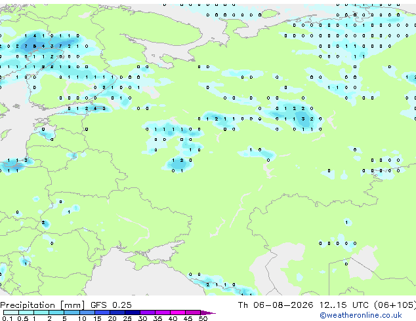Click the '45' legend scale label

[x=188, y=318]
